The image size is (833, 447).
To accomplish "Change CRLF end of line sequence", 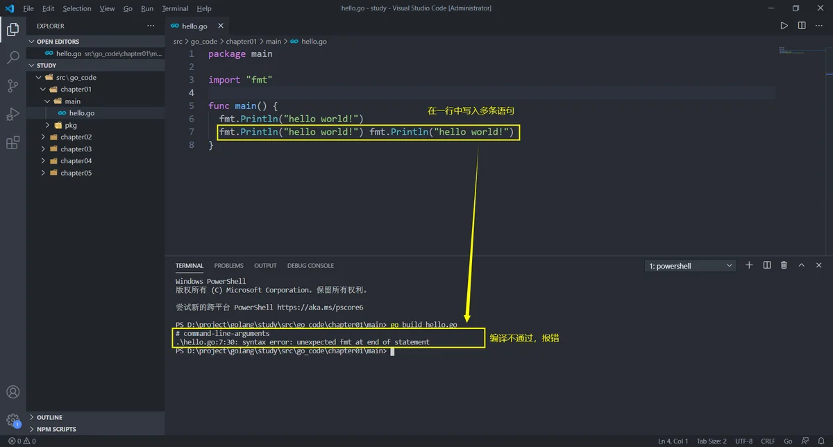I will pos(768,441).
